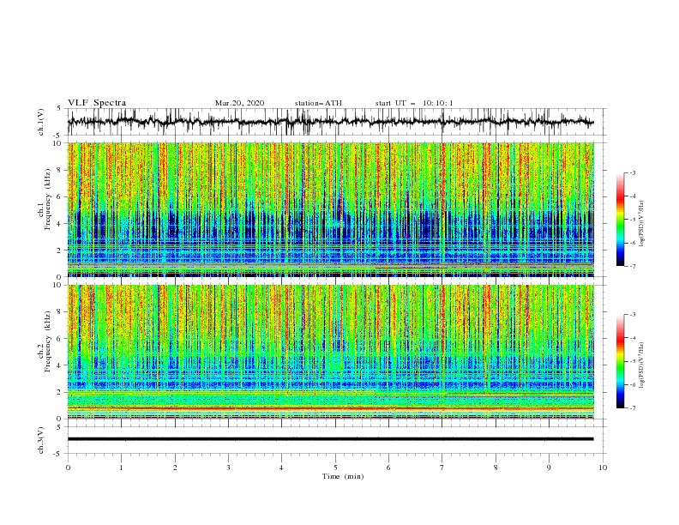
Task: Click the "1" tick on the time axis
Action: tap(121, 468)
